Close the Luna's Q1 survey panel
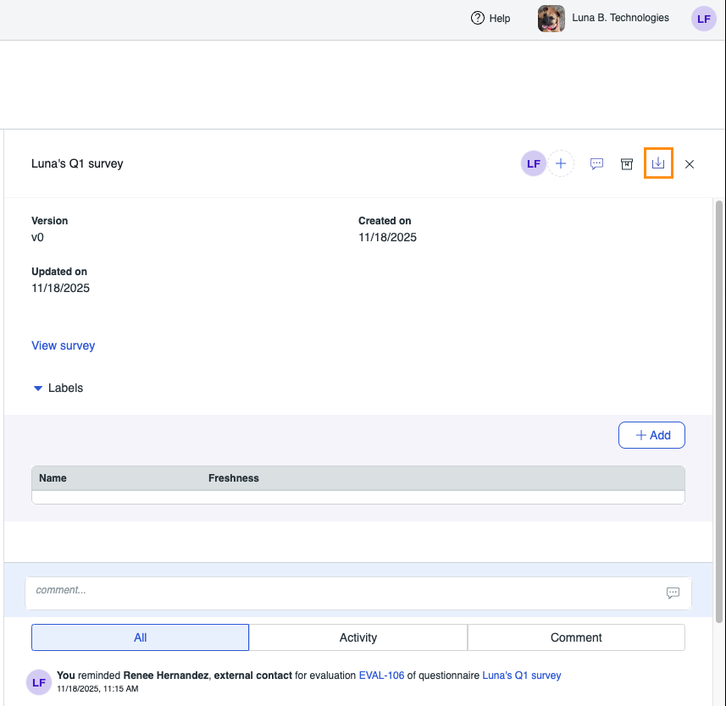 (690, 164)
